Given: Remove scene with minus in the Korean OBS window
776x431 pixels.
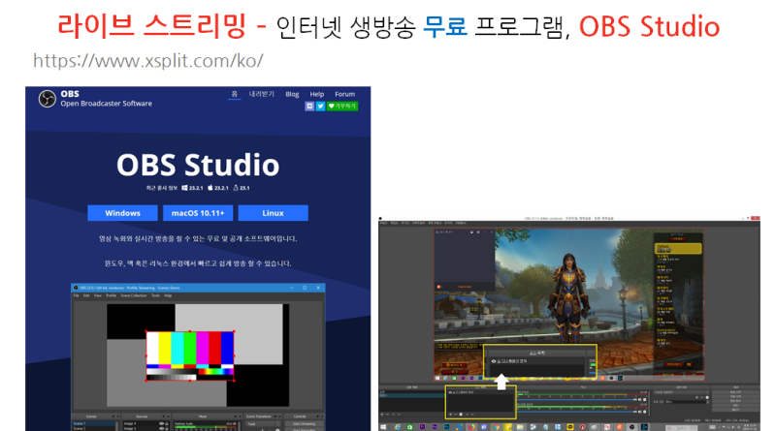Looking at the screenshot, I should pyautogui.click(x=387, y=415).
